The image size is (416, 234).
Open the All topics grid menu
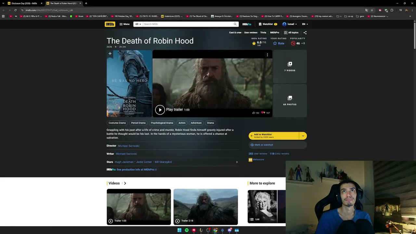[291, 32]
